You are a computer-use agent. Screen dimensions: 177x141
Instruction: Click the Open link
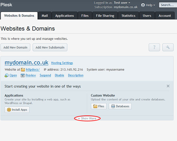click(x=13, y=75)
